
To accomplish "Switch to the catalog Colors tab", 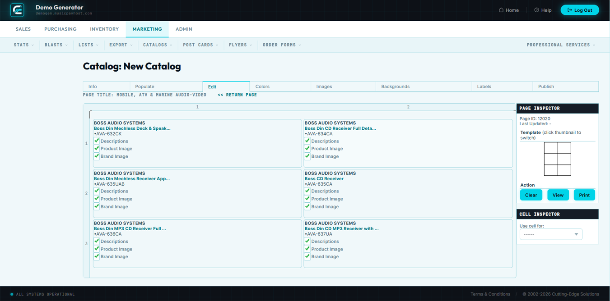I will click(x=280, y=87).
